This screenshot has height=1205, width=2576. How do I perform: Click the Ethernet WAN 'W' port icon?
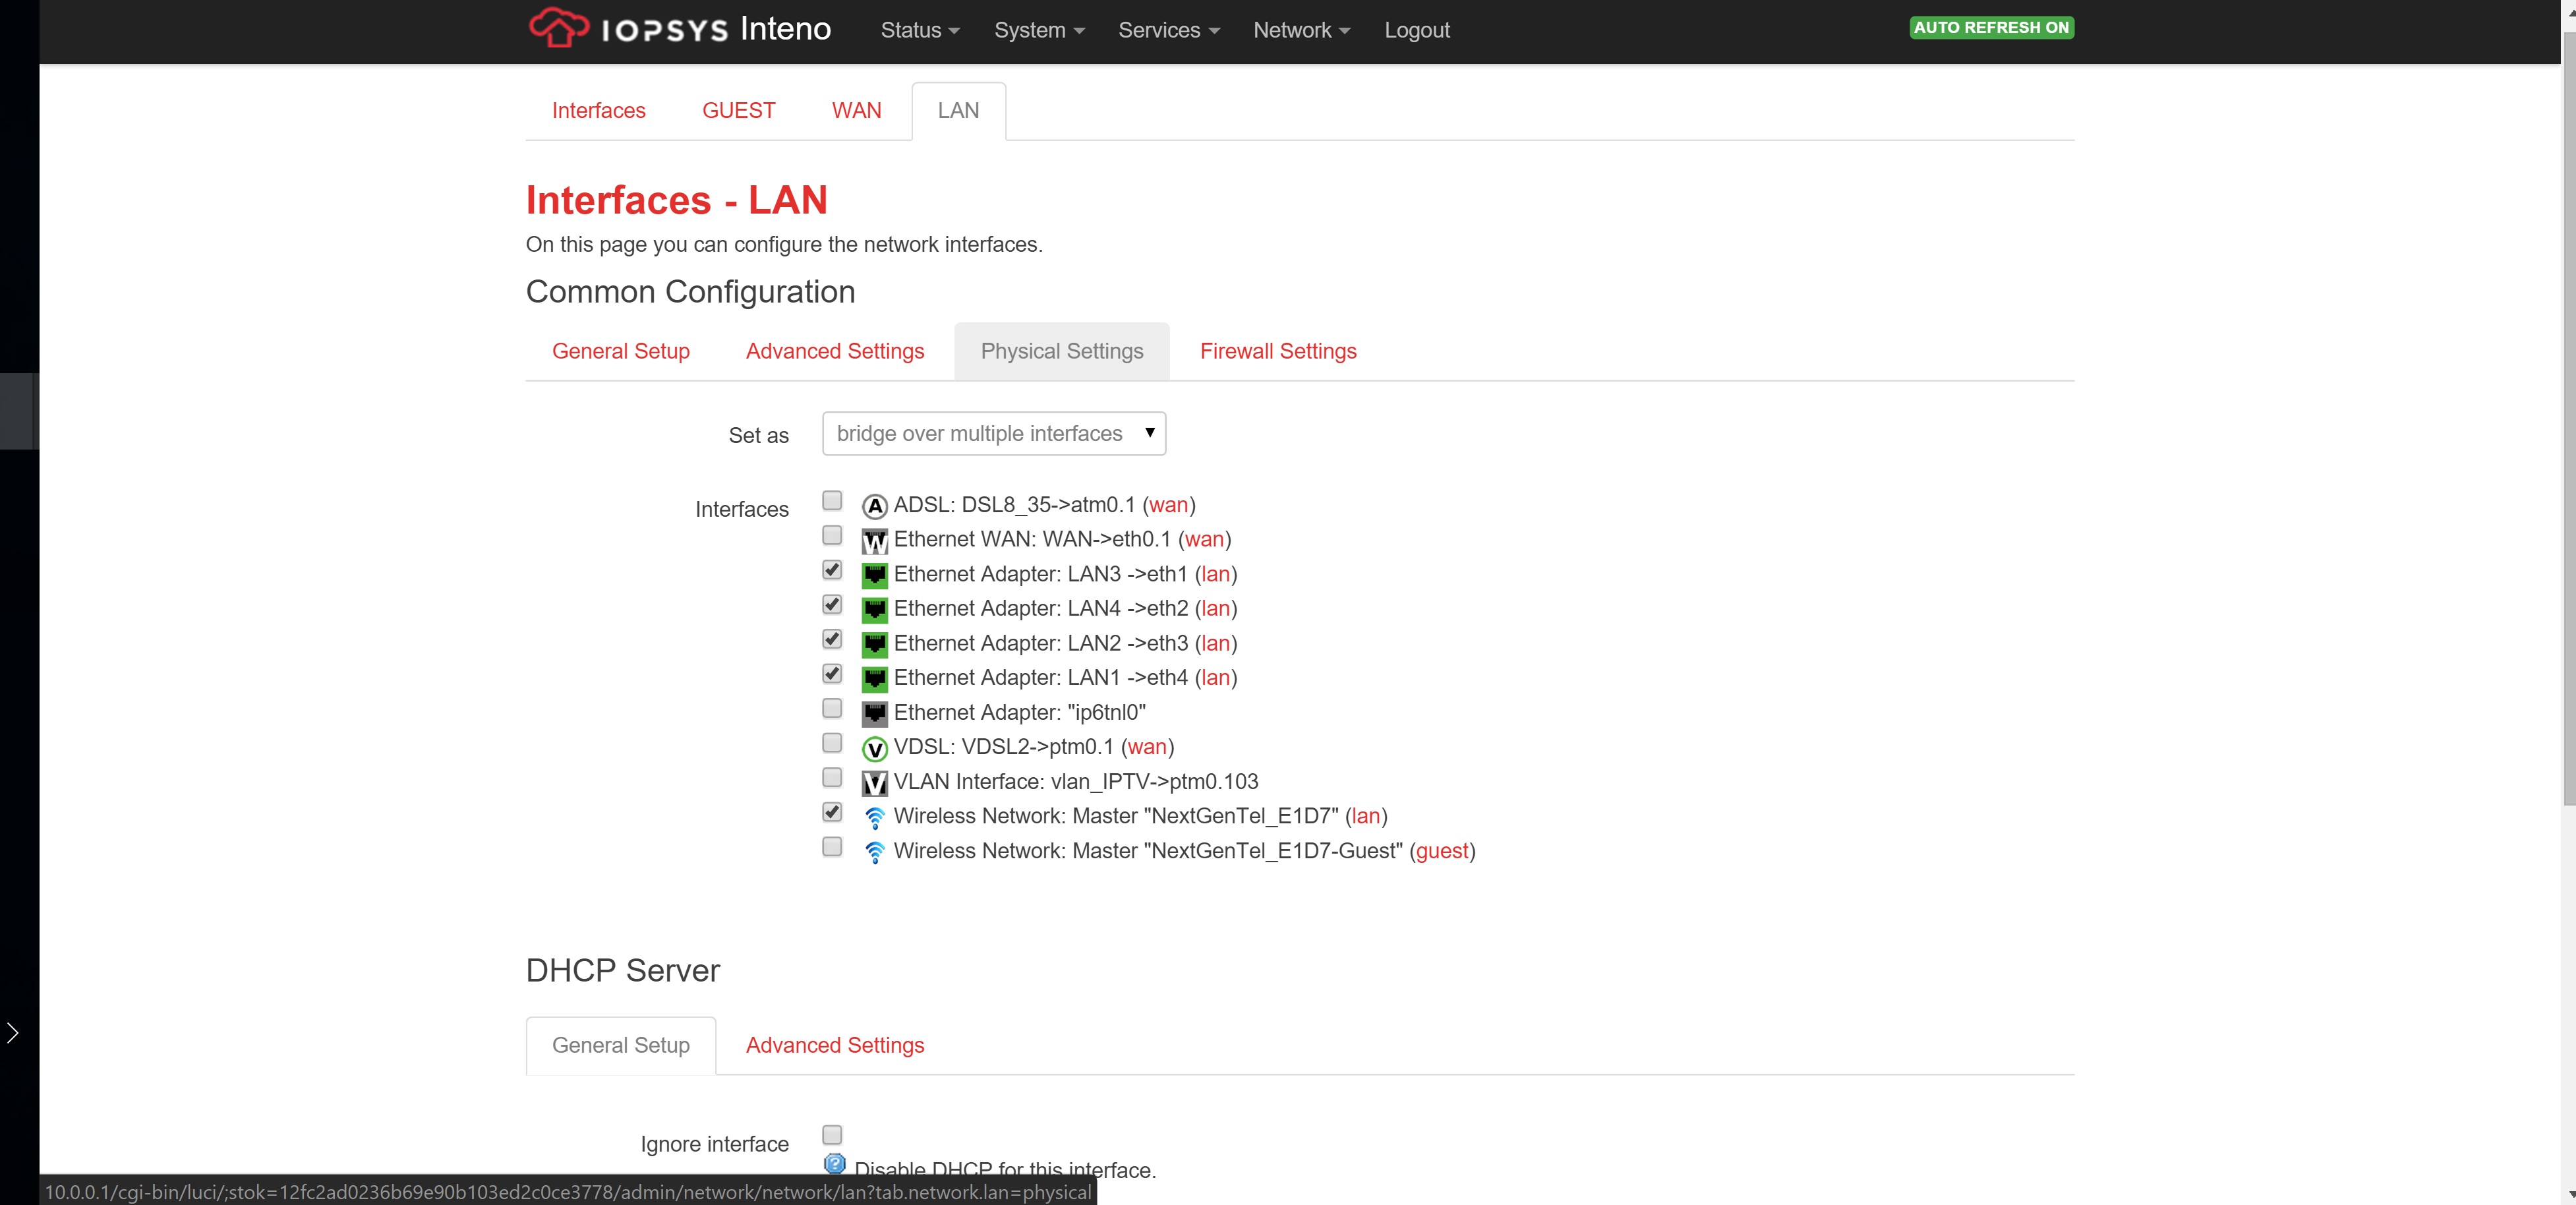click(x=874, y=541)
